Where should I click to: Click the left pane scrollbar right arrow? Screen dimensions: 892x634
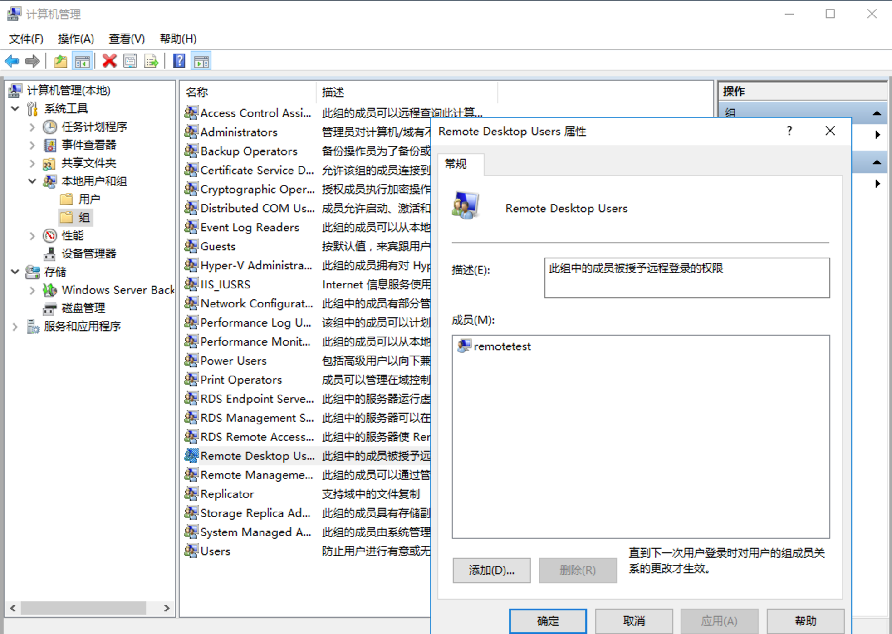167,608
